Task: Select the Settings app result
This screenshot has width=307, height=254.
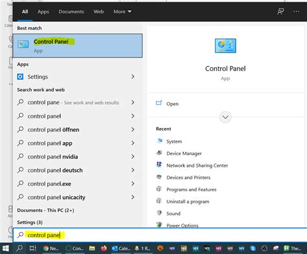Action: coord(78,77)
